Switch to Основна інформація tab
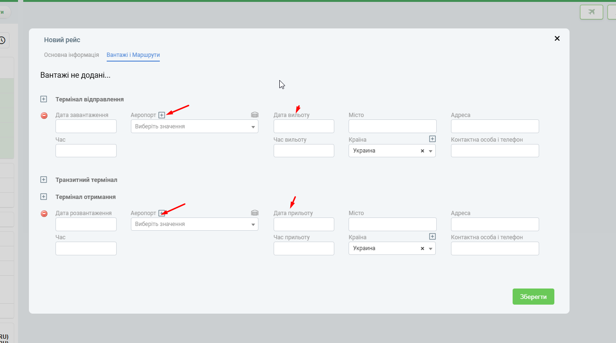 (x=72, y=55)
